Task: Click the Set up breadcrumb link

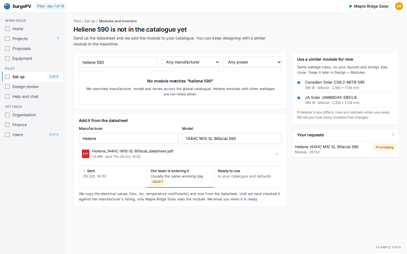Action: pyautogui.click(x=90, y=21)
